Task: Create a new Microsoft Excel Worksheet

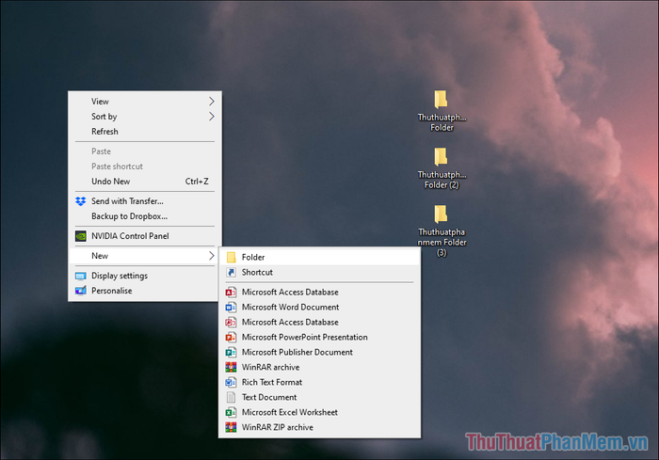Action: pyautogui.click(x=319, y=412)
